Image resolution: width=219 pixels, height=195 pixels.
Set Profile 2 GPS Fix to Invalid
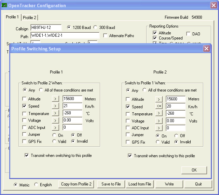183,142
